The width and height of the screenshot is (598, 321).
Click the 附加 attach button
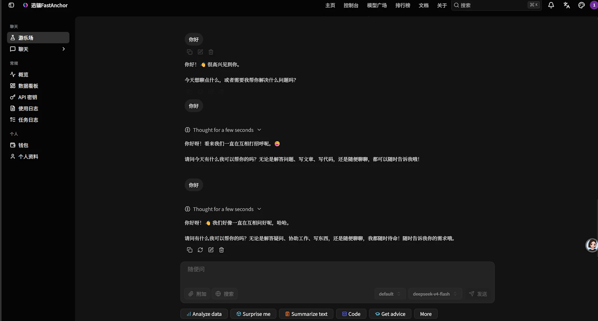[197, 294]
